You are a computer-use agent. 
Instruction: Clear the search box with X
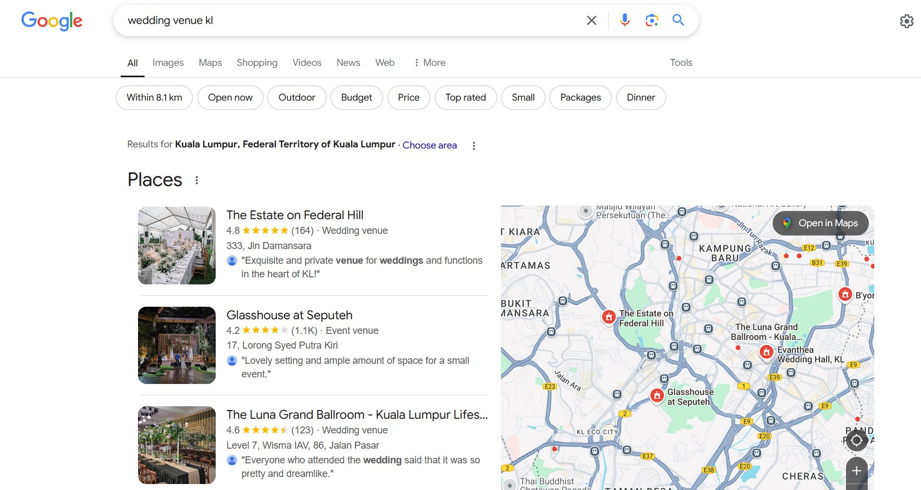pyautogui.click(x=592, y=21)
